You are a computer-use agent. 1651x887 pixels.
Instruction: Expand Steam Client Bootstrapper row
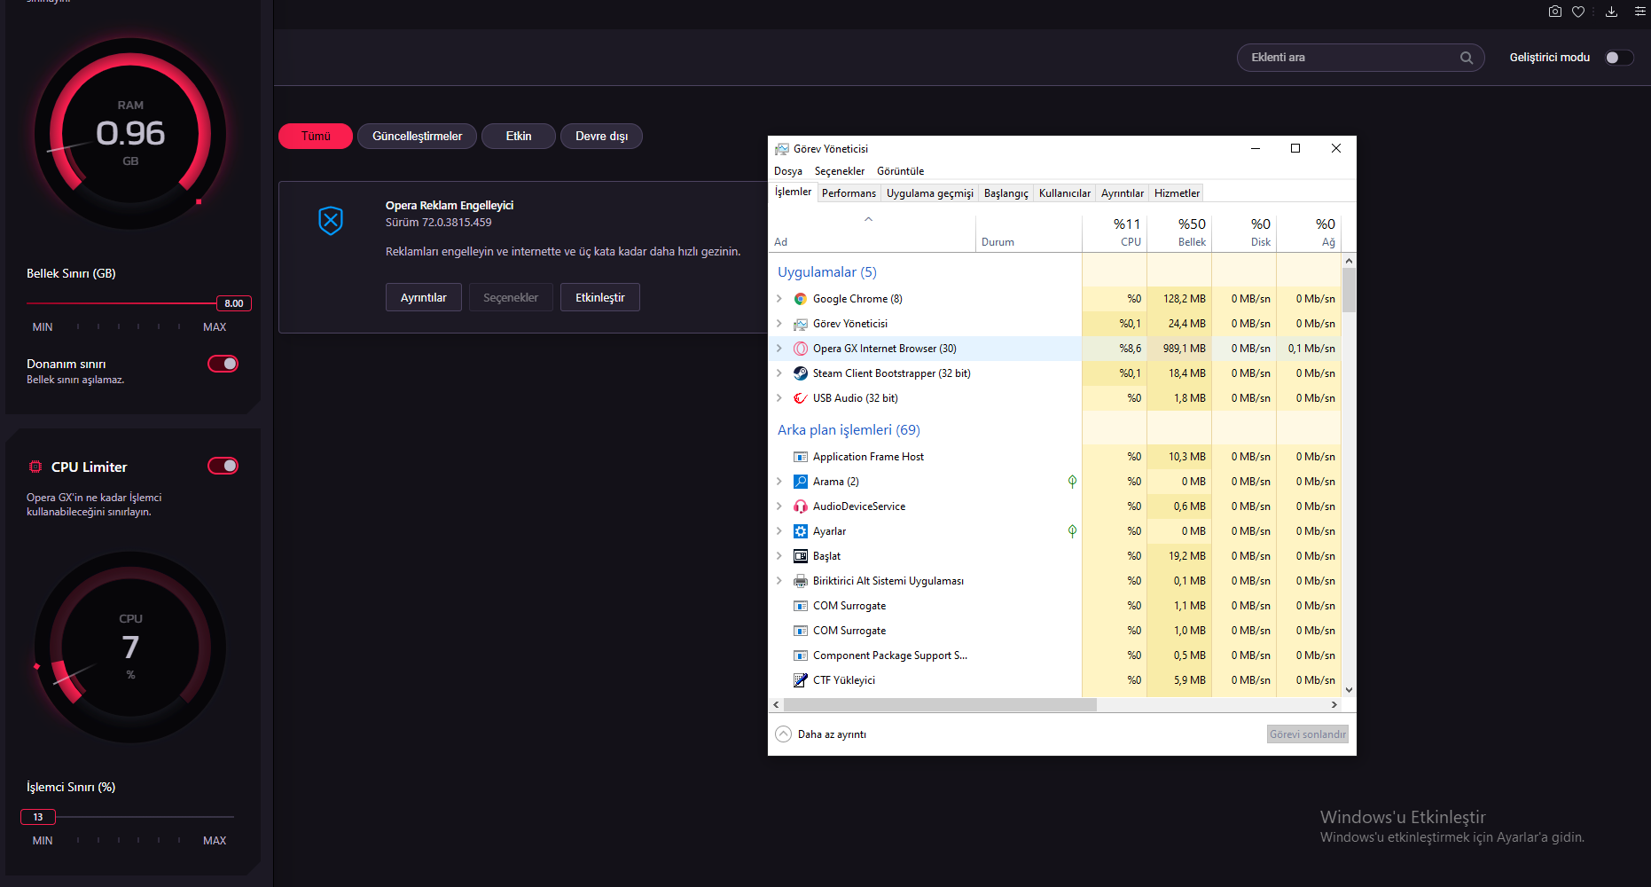point(779,373)
